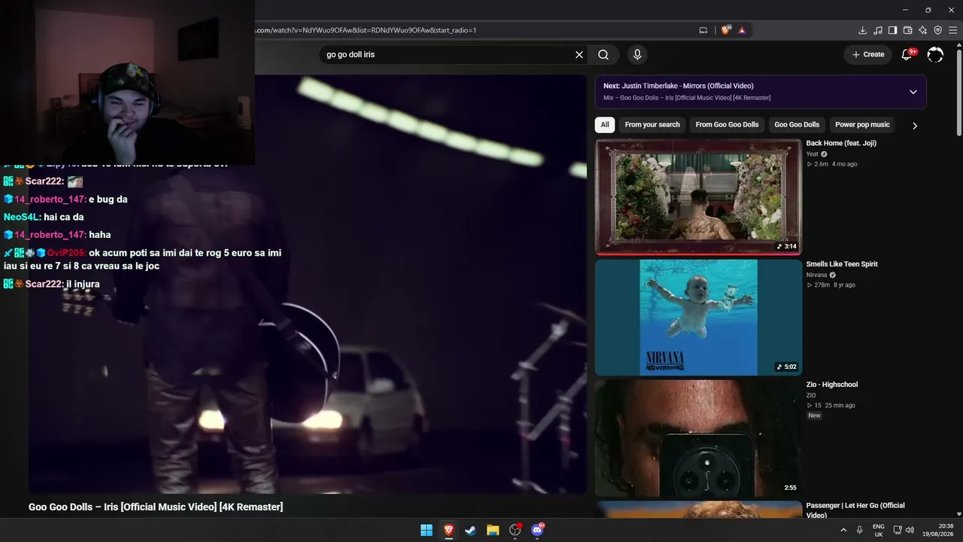Open Discord from the taskbar
Viewport: 963px width, 542px height.
[x=537, y=530]
